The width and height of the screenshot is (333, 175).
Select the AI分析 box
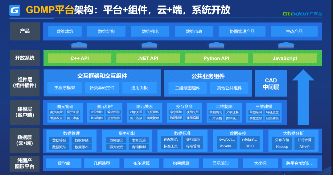coord(304,146)
